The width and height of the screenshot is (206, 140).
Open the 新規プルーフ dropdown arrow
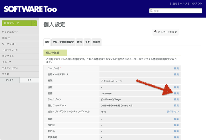tap(34, 23)
